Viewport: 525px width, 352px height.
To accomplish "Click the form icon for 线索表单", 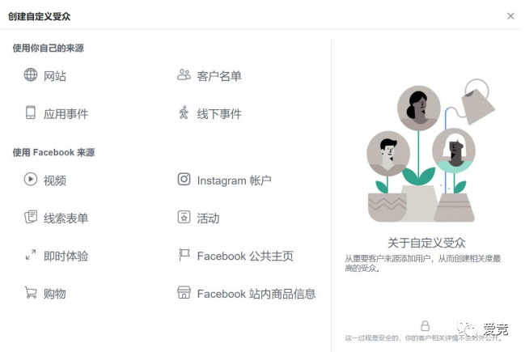I will click(x=31, y=217).
